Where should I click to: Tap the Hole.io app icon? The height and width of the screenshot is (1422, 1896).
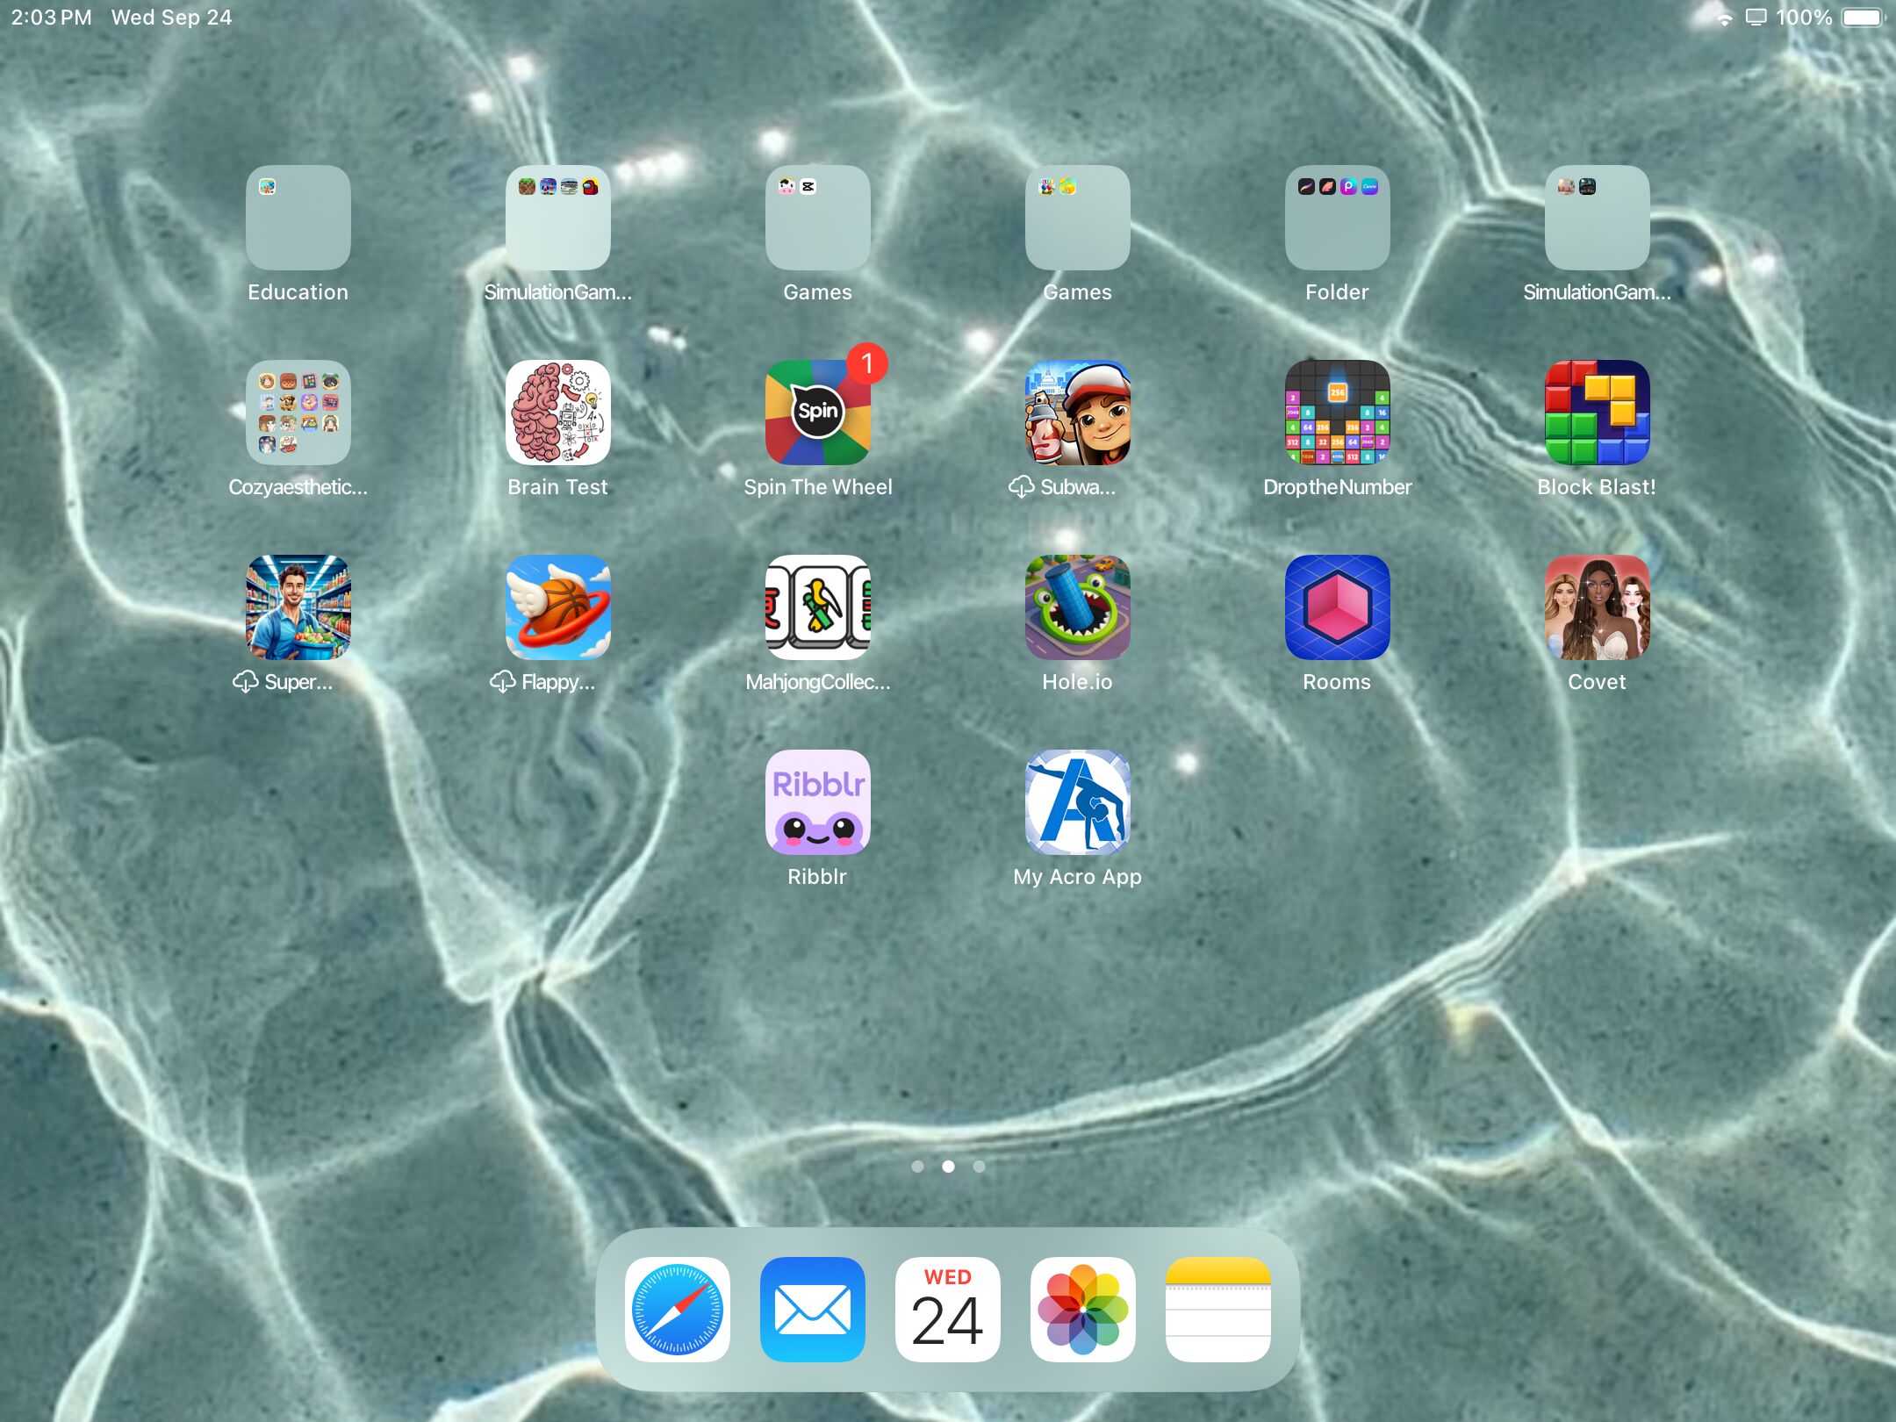click(1077, 607)
